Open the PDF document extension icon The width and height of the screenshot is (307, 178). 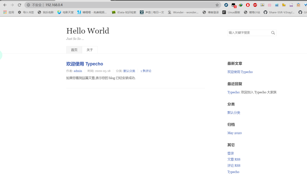point(291,5)
